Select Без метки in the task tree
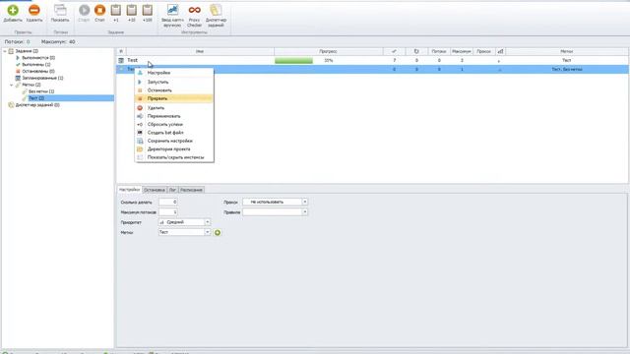 click(x=41, y=91)
